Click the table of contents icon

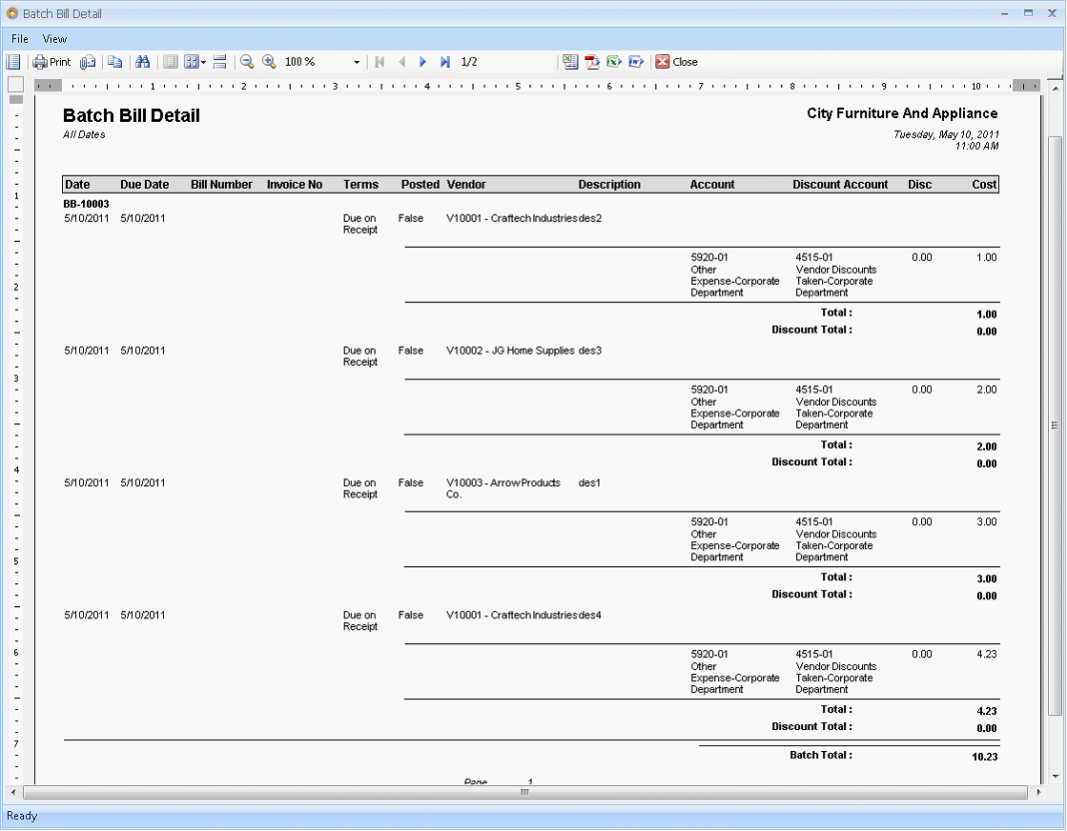click(x=13, y=62)
